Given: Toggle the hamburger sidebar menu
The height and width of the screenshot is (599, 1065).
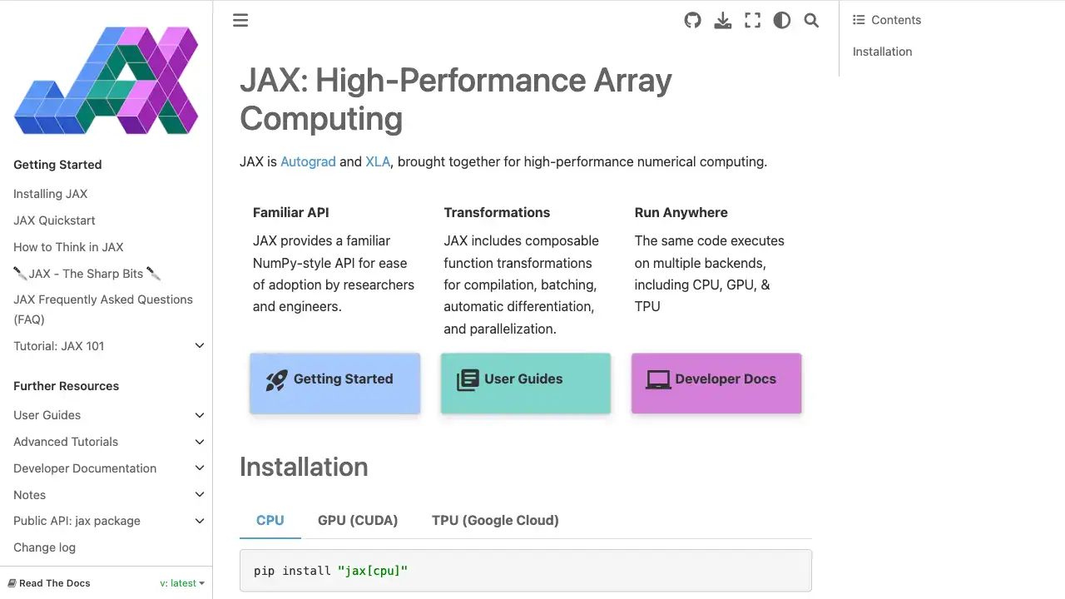Looking at the screenshot, I should click(240, 21).
